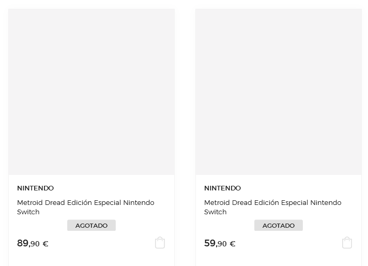Click the AGOTADO badge on the 89,90 € product

[91, 226]
